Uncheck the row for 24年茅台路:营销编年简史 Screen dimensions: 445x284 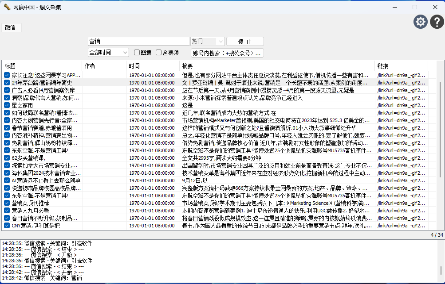7,83
